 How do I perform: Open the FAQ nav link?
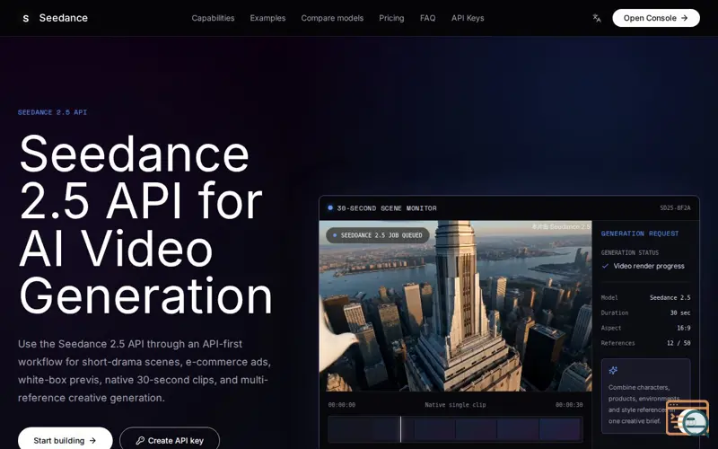tap(428, 18)
